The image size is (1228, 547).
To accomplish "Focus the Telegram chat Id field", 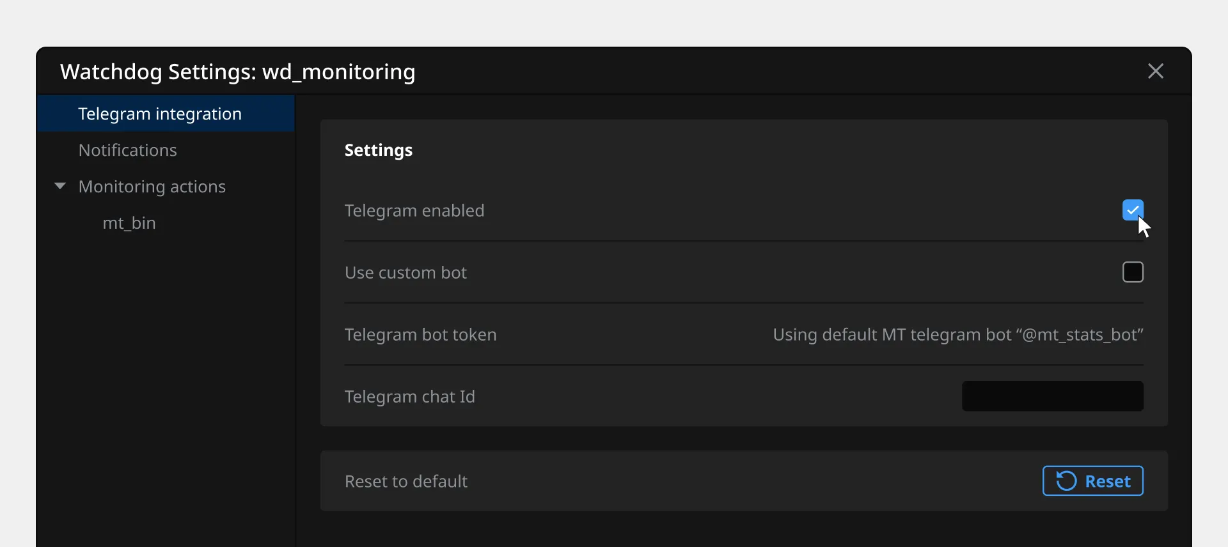I will [1052, 396].
